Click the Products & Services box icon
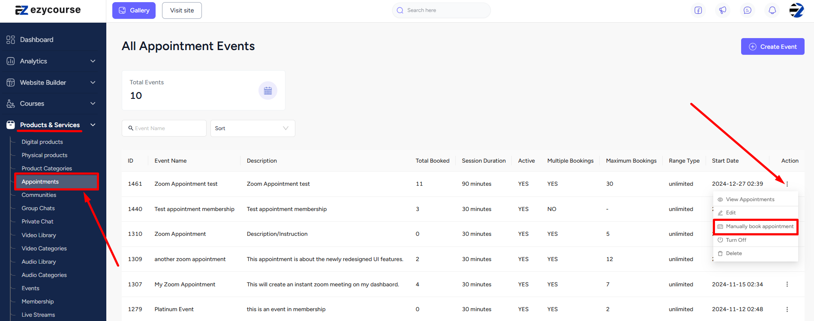Screen dimensions: 814x321 pyautogui.click(x=11, y=125)
